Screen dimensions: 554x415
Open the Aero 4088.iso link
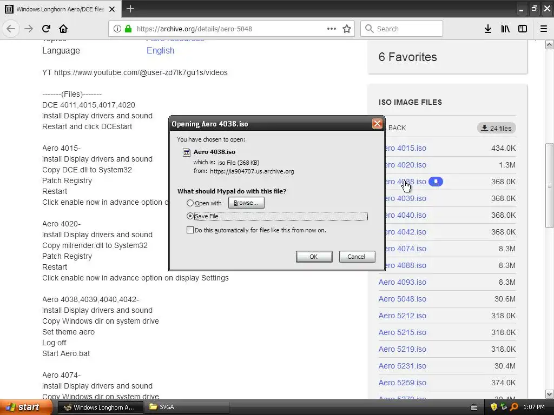(x=405, y=265)
